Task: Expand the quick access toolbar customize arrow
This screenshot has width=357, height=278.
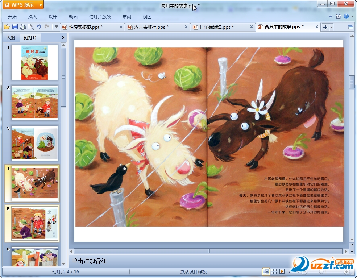Action: click(56, 27)
